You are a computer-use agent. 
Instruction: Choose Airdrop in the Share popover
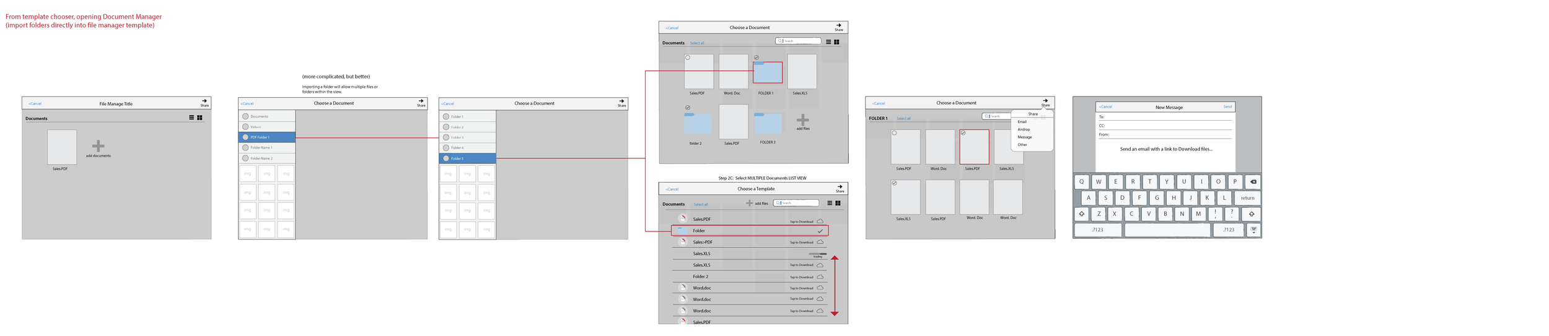click(x=1024, y=129)
